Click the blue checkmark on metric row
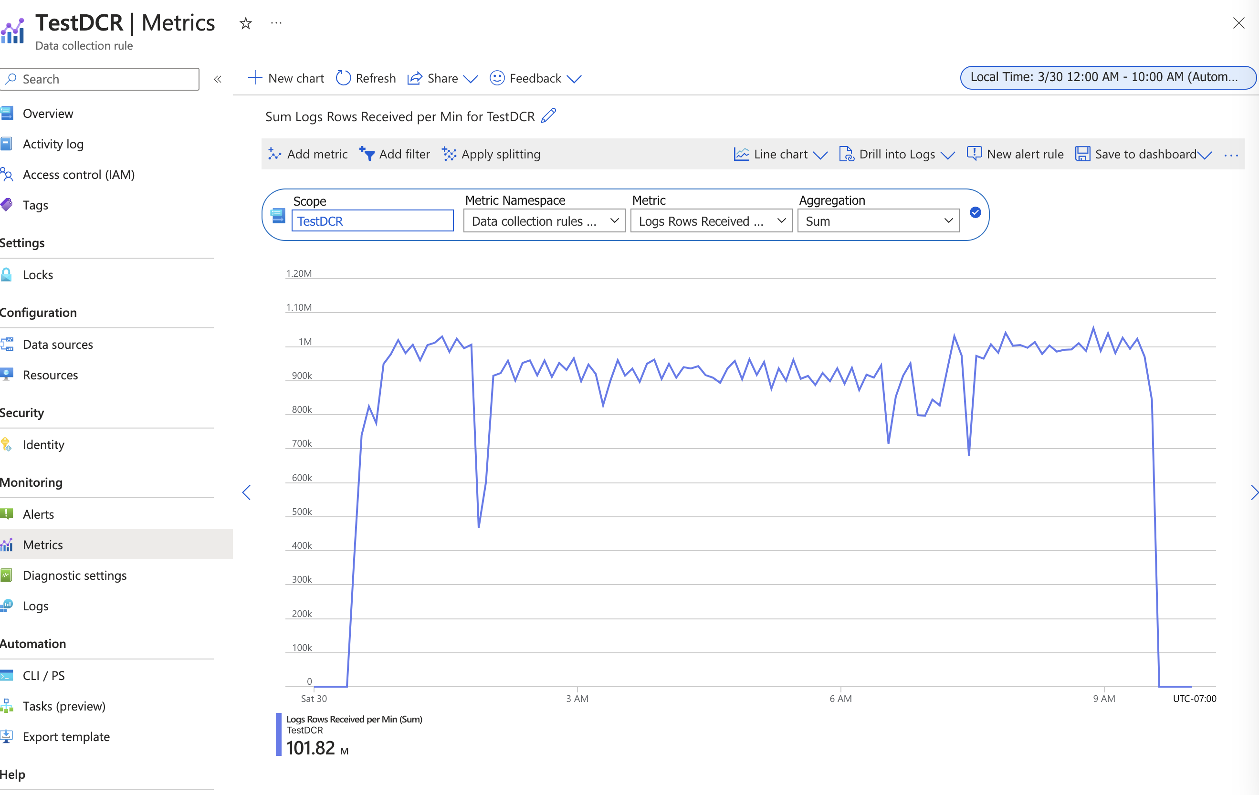 click(975, 212)
